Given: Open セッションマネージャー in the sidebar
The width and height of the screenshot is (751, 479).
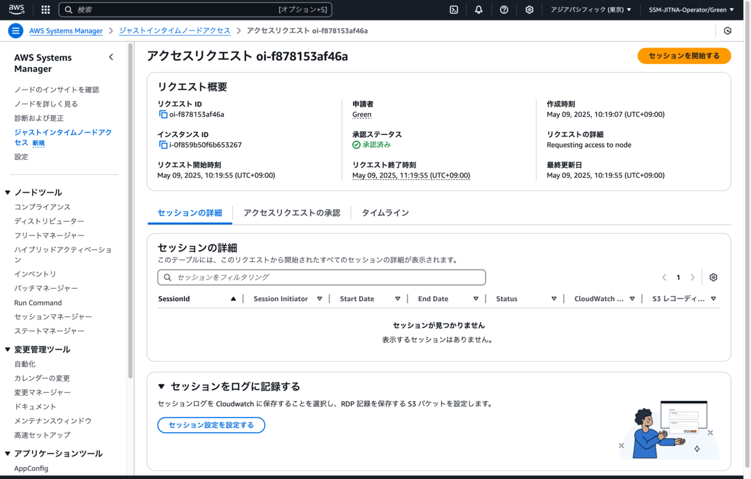Looking at the screenshot, I should pos(53,317).
